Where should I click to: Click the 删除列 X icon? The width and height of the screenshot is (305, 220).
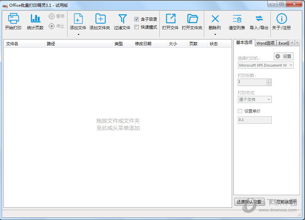point(215,19)
